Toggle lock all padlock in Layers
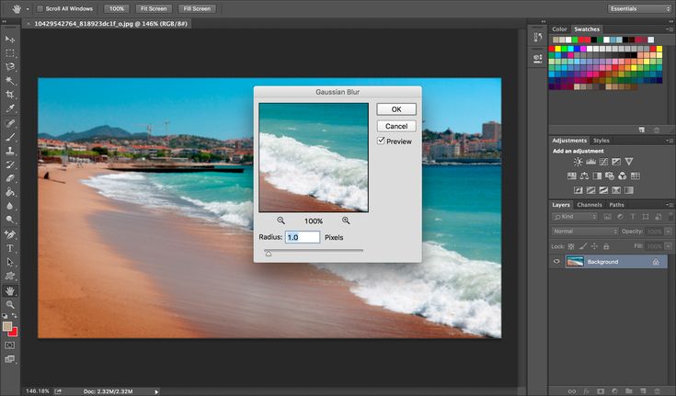The width and height of the screenshot is (676, 396). coord(606,246)
